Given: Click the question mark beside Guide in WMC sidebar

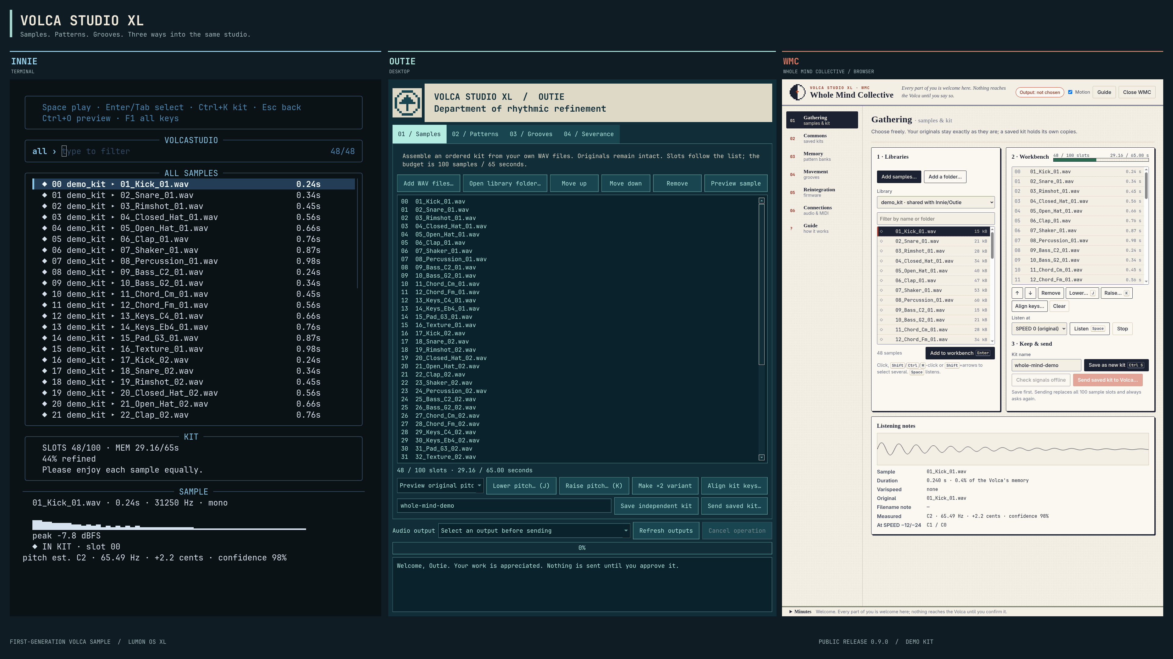Looking at the screenshot, I should coord(791,228).
